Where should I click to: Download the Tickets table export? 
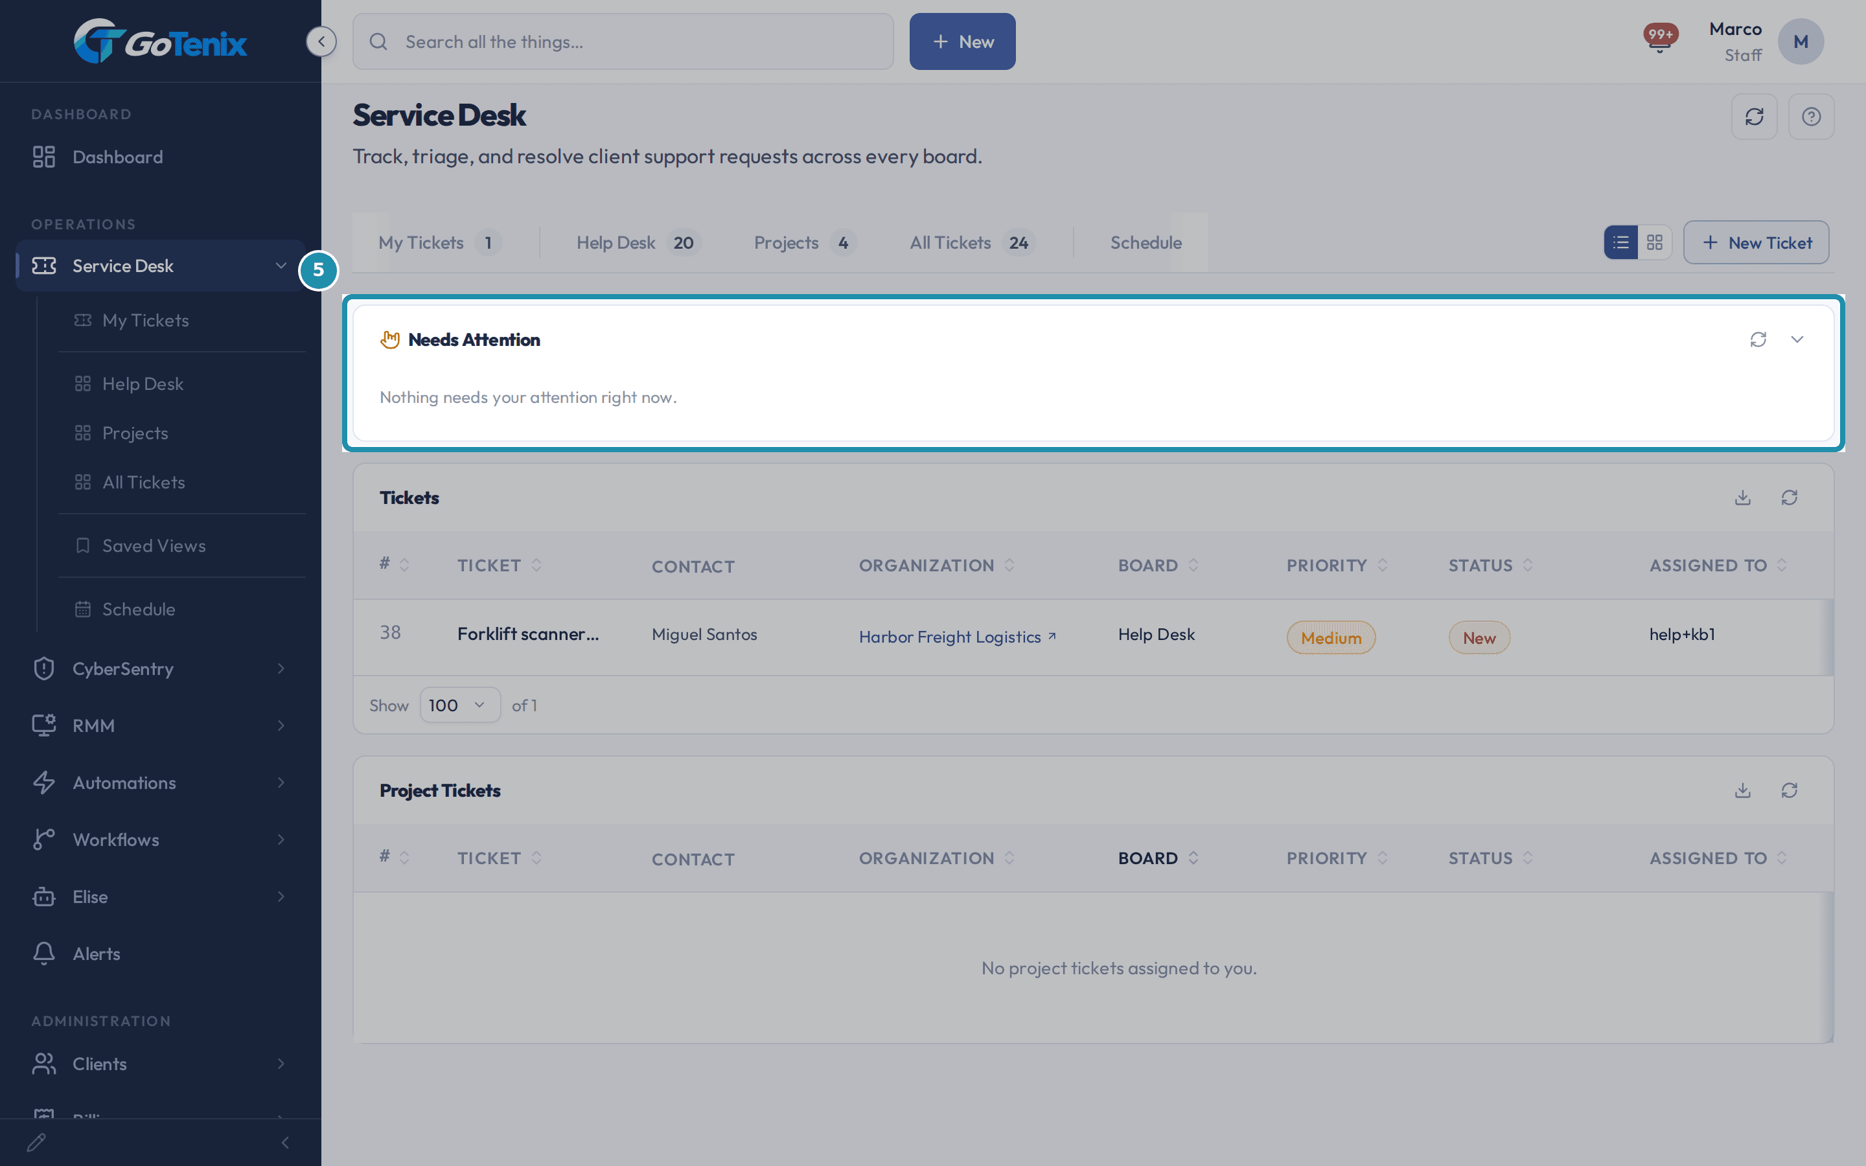coord(1743,497)
